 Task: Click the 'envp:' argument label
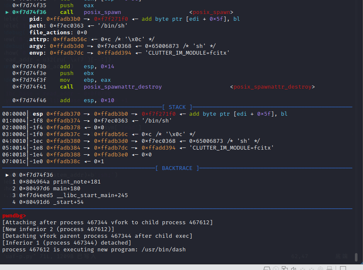[x=38, y=53]
